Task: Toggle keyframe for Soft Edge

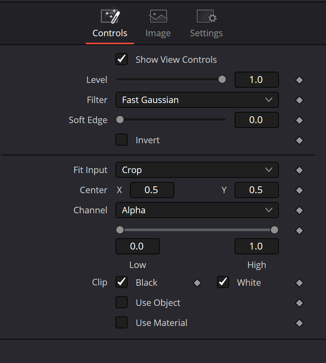Action: [x=299, y=120]
